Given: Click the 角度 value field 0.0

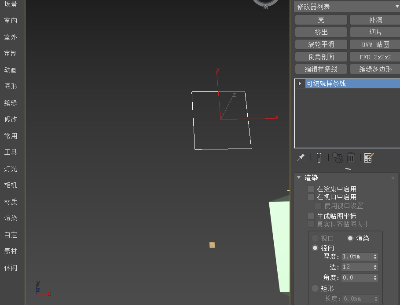Looking at the screenshot, I should tap(357, 278).
